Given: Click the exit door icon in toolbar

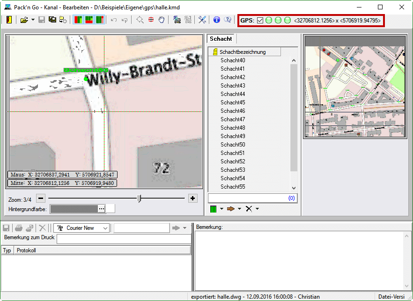Looking at the screenshot, I should pos(9,20).
